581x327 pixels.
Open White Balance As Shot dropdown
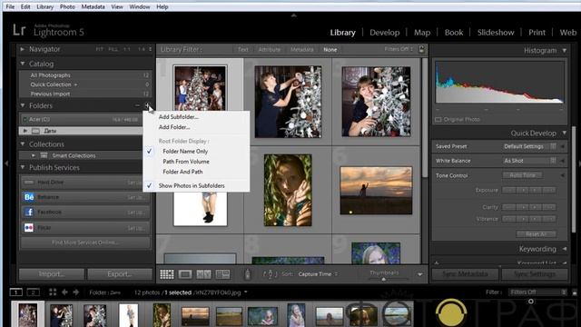click(530, 161)
